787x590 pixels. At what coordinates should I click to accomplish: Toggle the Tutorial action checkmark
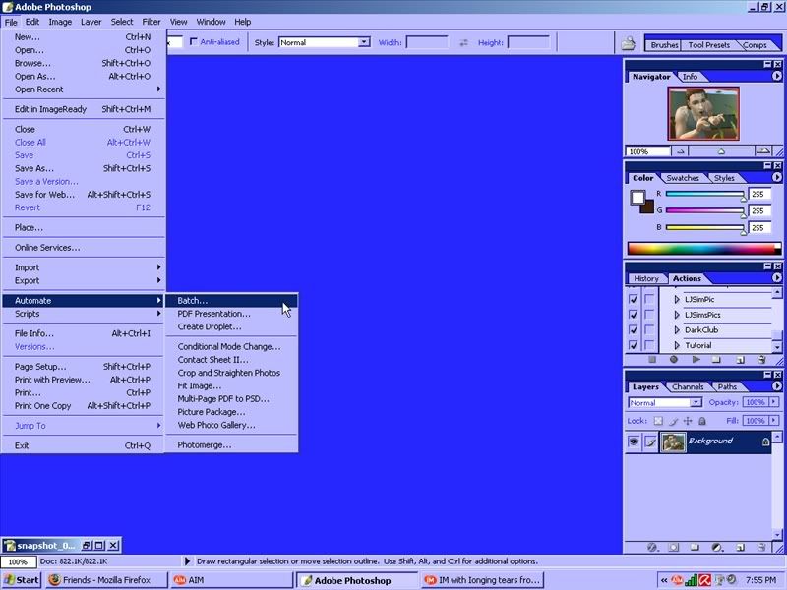[x=634, y=345]
